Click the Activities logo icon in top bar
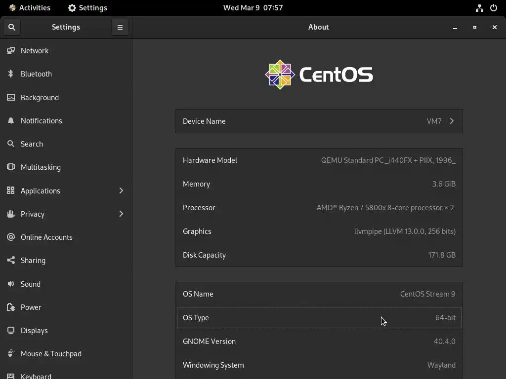This screenshot has height=379, width=506. [12, 8]
